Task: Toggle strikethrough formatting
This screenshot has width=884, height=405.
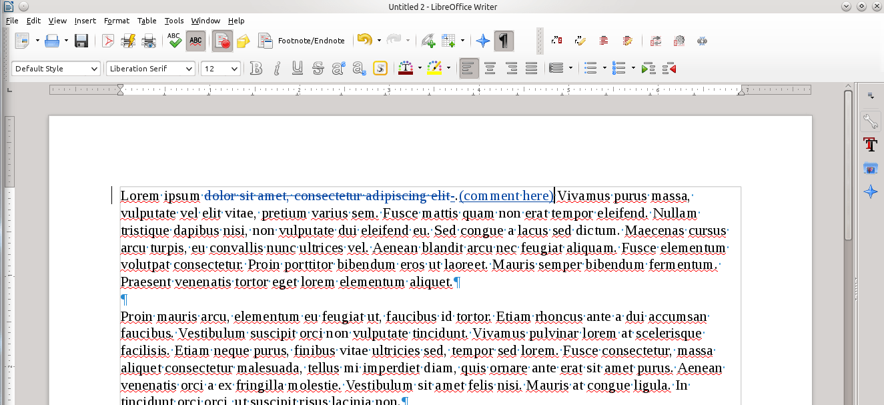Action: click(x=318, y=68)
